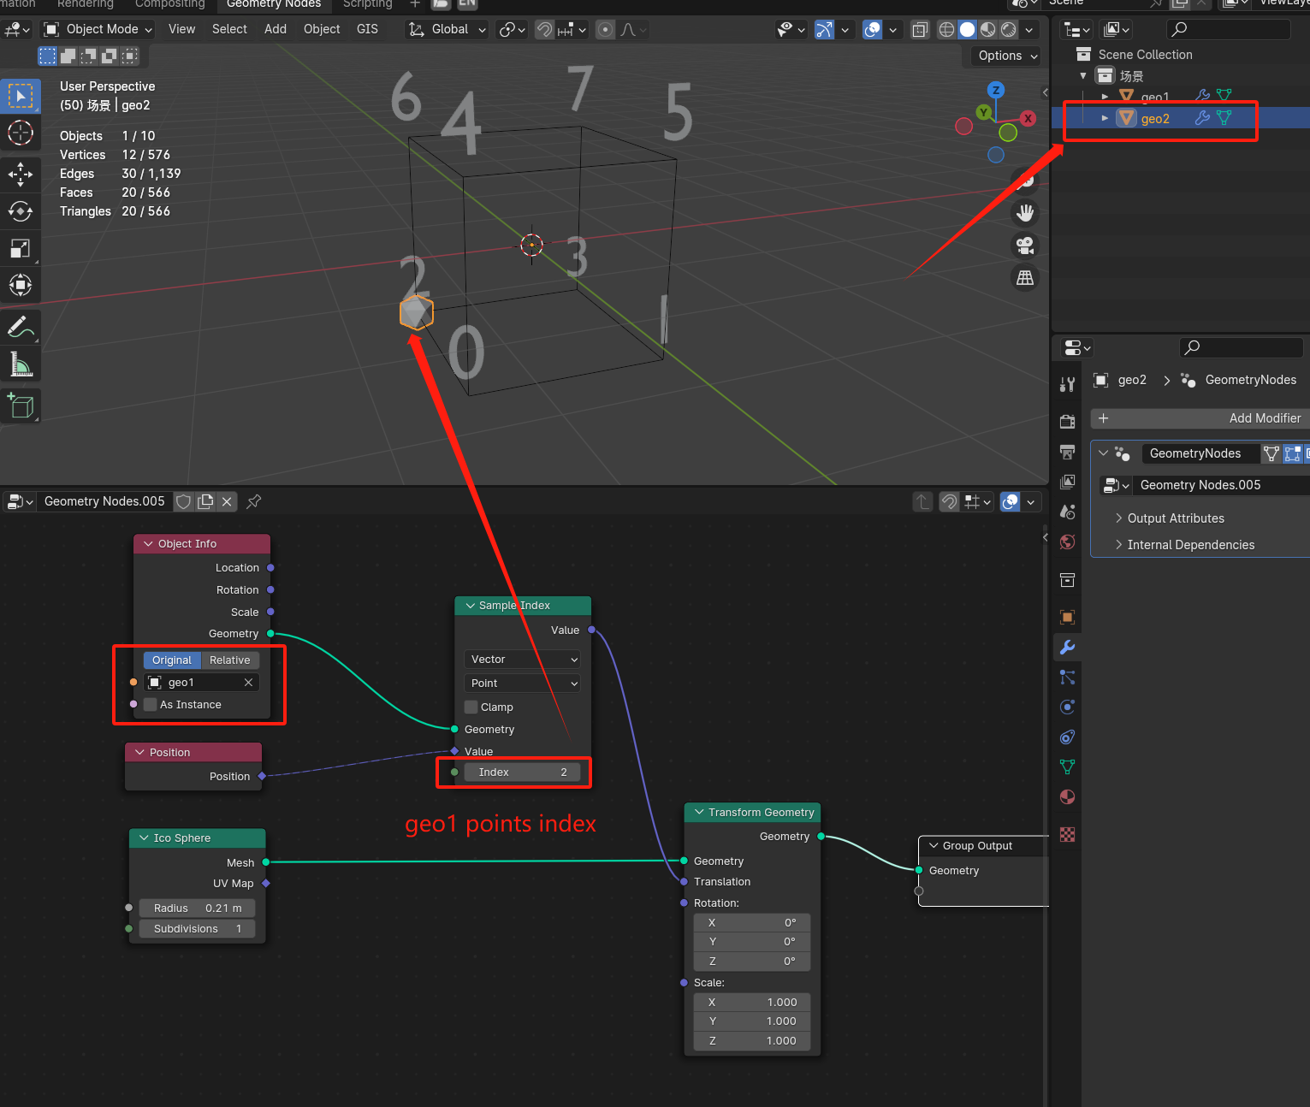Click the X axis on navigation gizmo
Screen dimensions: 1310x1107
[x=1028, y=118]
